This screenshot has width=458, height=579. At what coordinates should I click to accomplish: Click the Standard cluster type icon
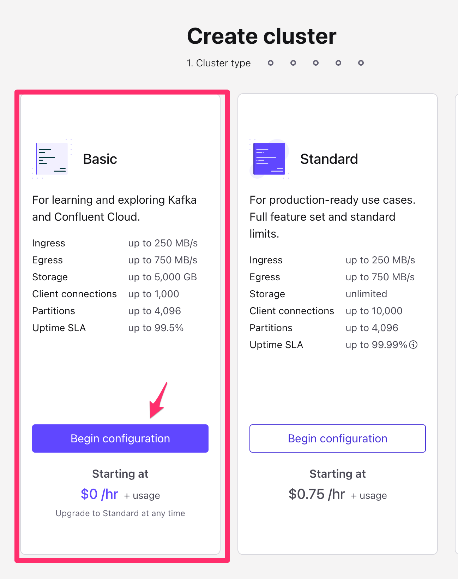(x=269, y=159)
